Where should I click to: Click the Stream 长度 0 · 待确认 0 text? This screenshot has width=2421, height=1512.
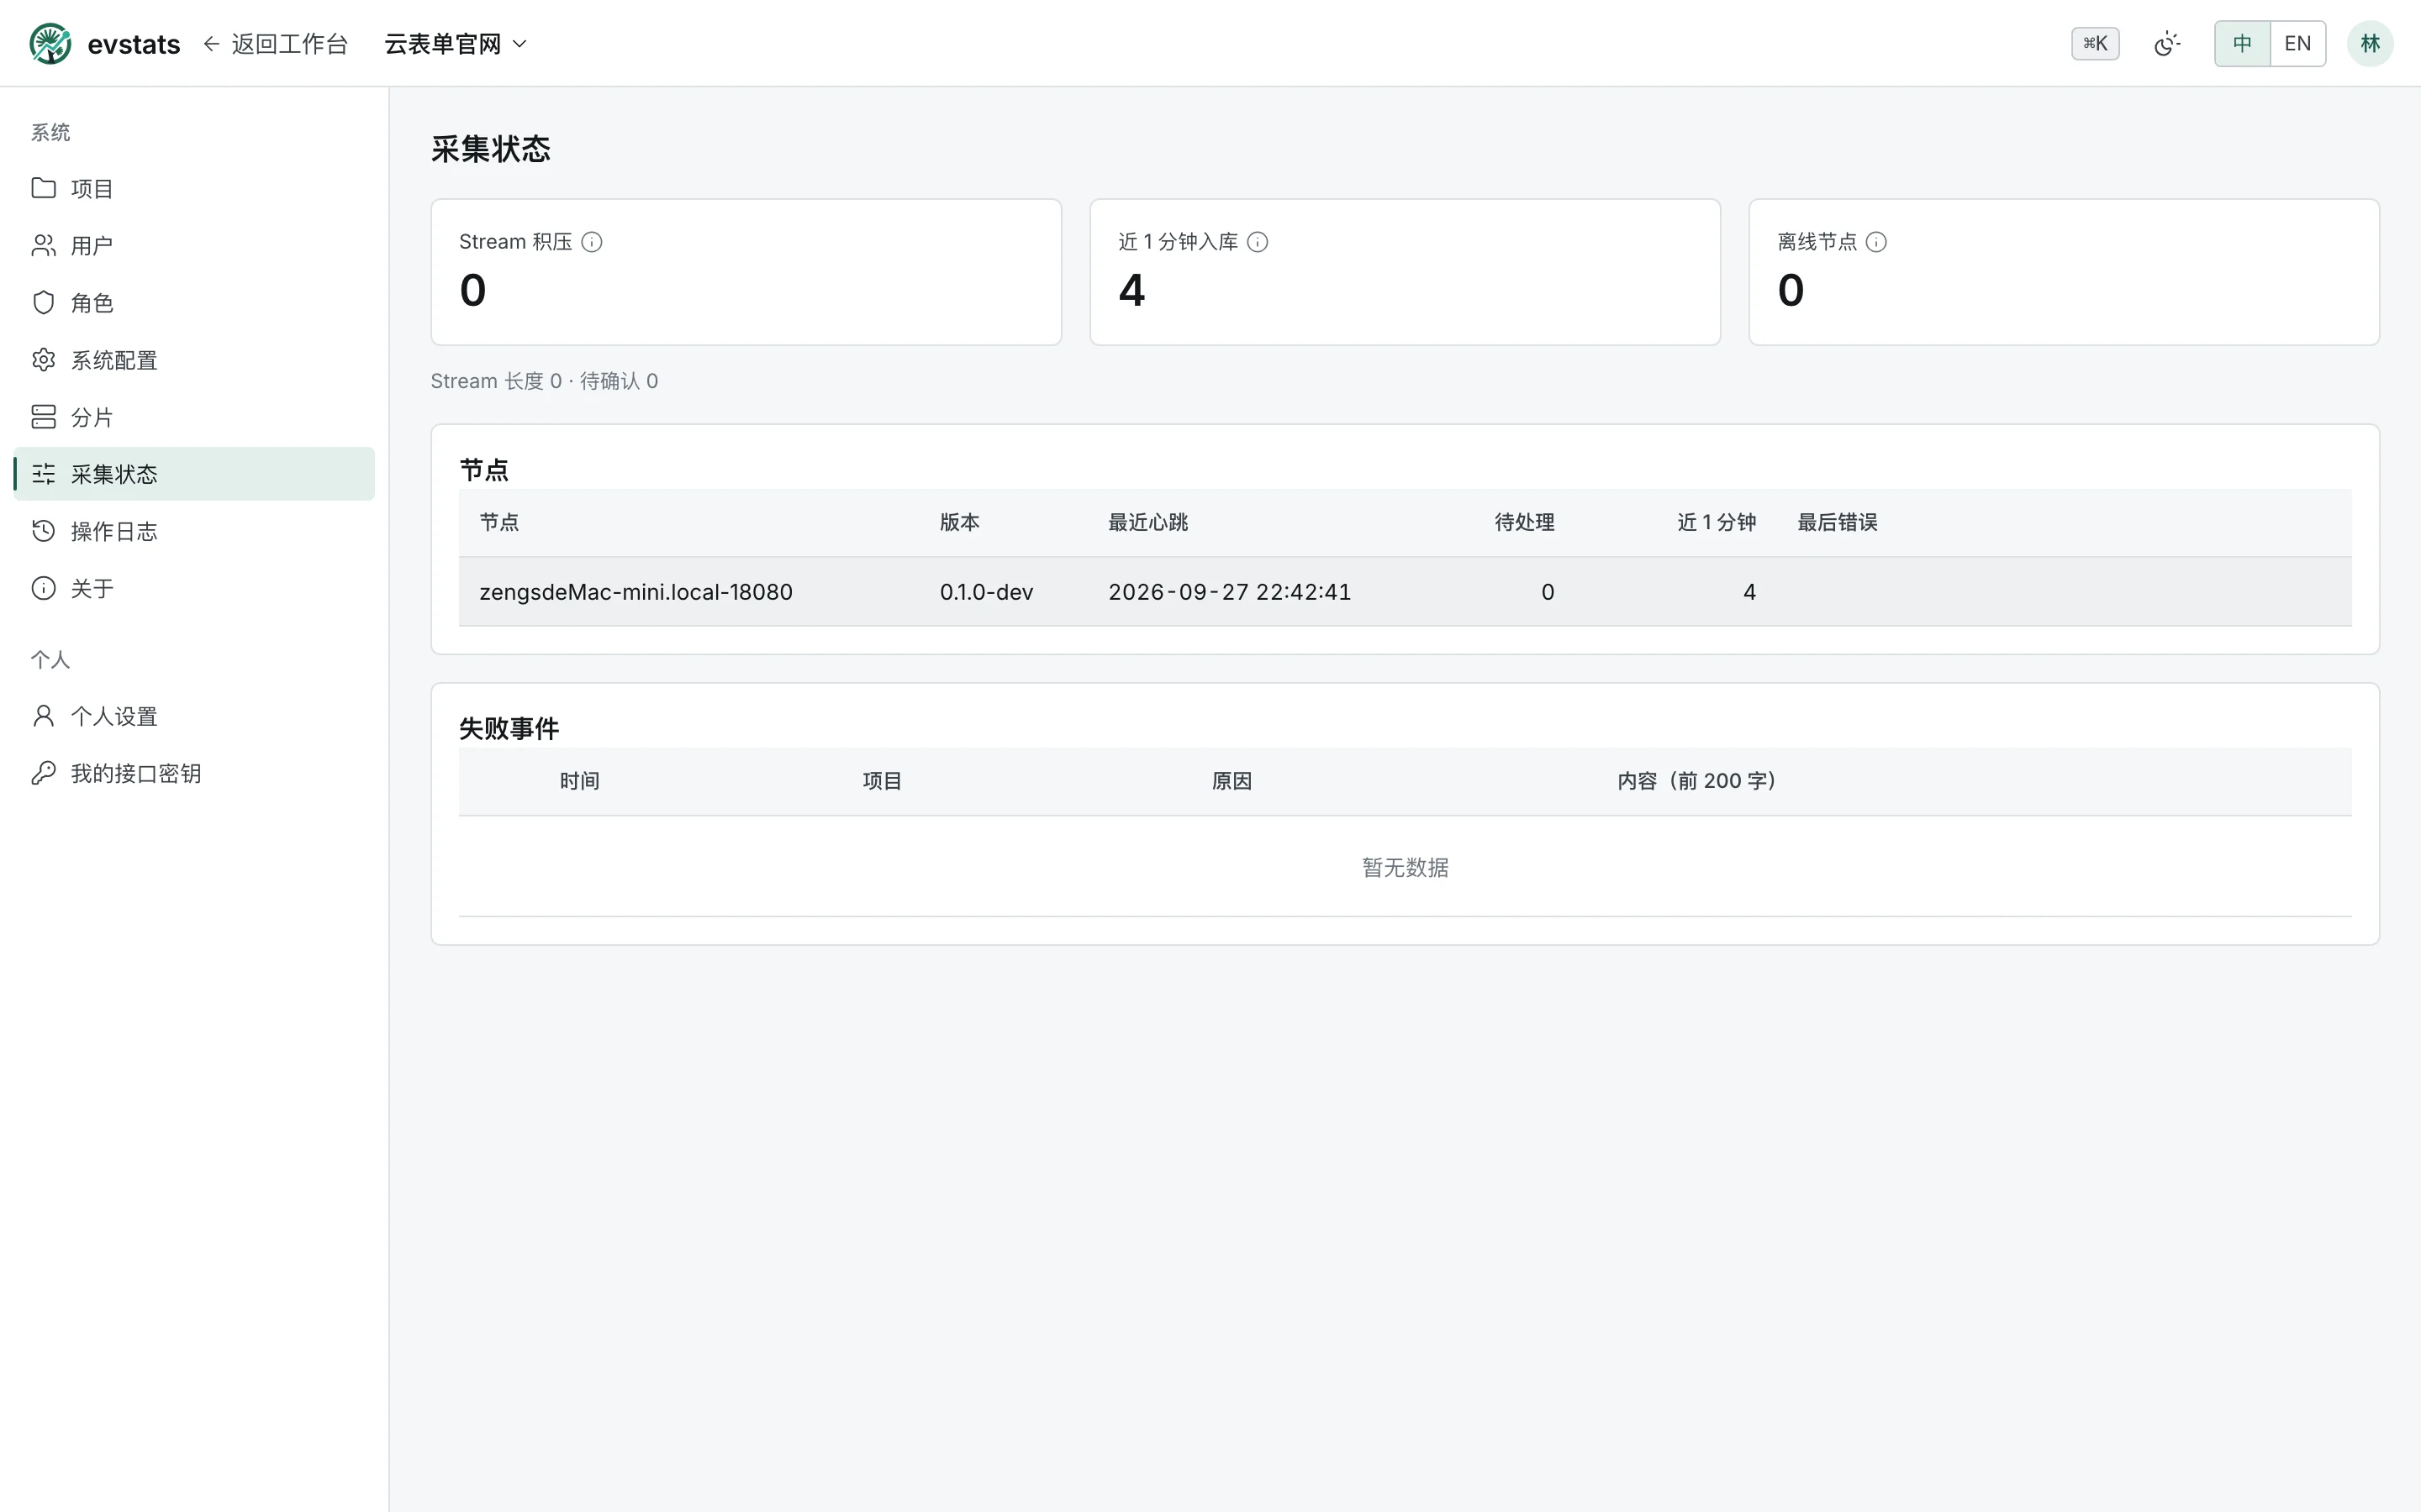(x=544, y=381)
